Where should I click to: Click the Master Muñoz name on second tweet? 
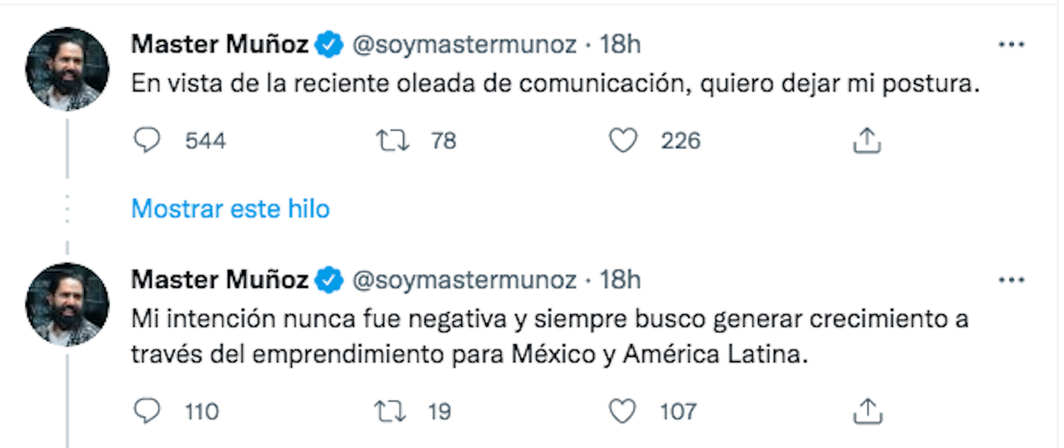pos(220,280)
